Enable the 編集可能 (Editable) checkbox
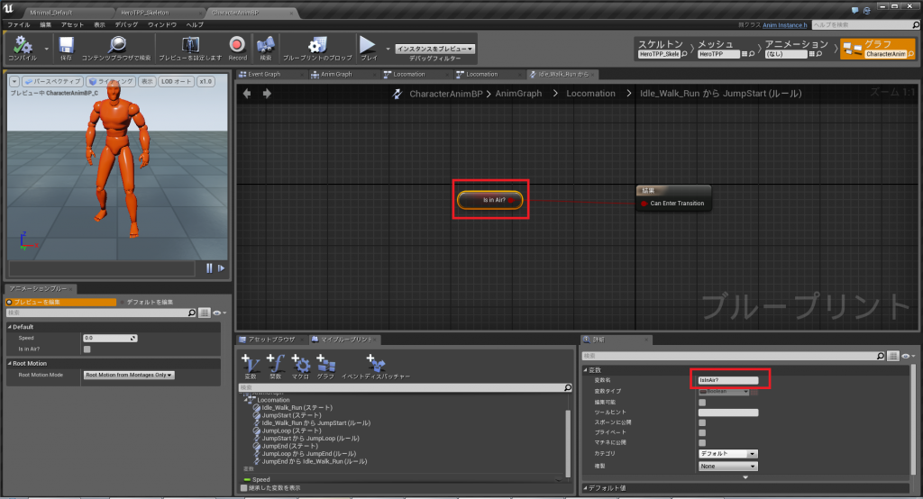Viewport: 923px width, 499px height. pyautogui.click(x=702, y=403)
